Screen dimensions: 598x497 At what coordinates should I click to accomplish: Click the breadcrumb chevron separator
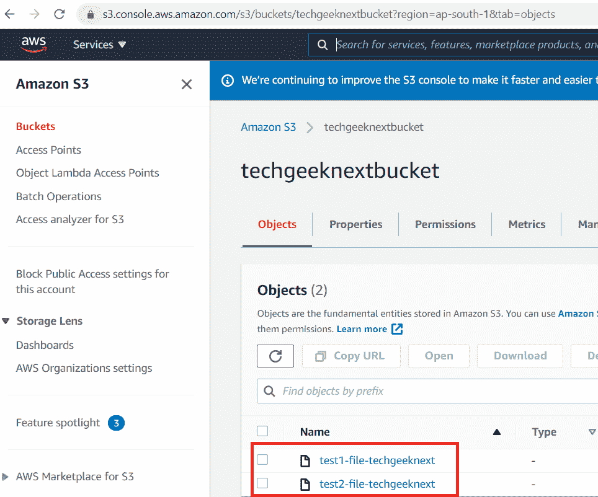click(310, 127)
